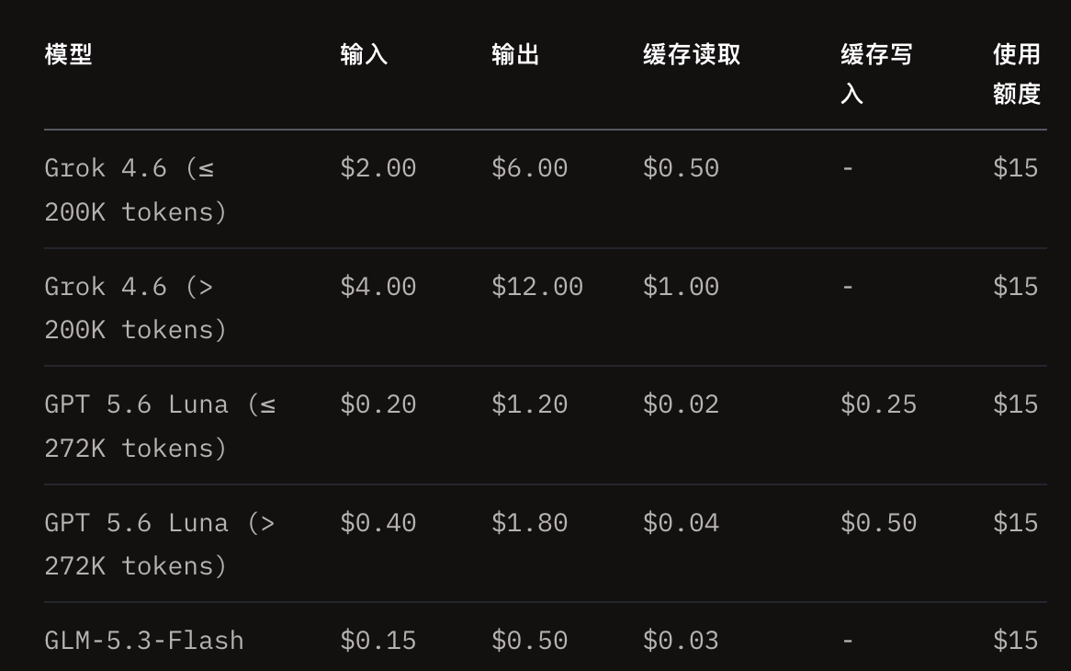Click the $0.25 cache write price
Screen dimensions: 1071x671
[878, 404]
